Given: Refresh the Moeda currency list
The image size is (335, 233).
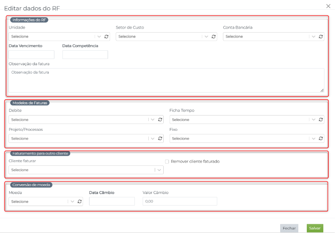Looking at the screenshot, I should [x=79, y=202].
